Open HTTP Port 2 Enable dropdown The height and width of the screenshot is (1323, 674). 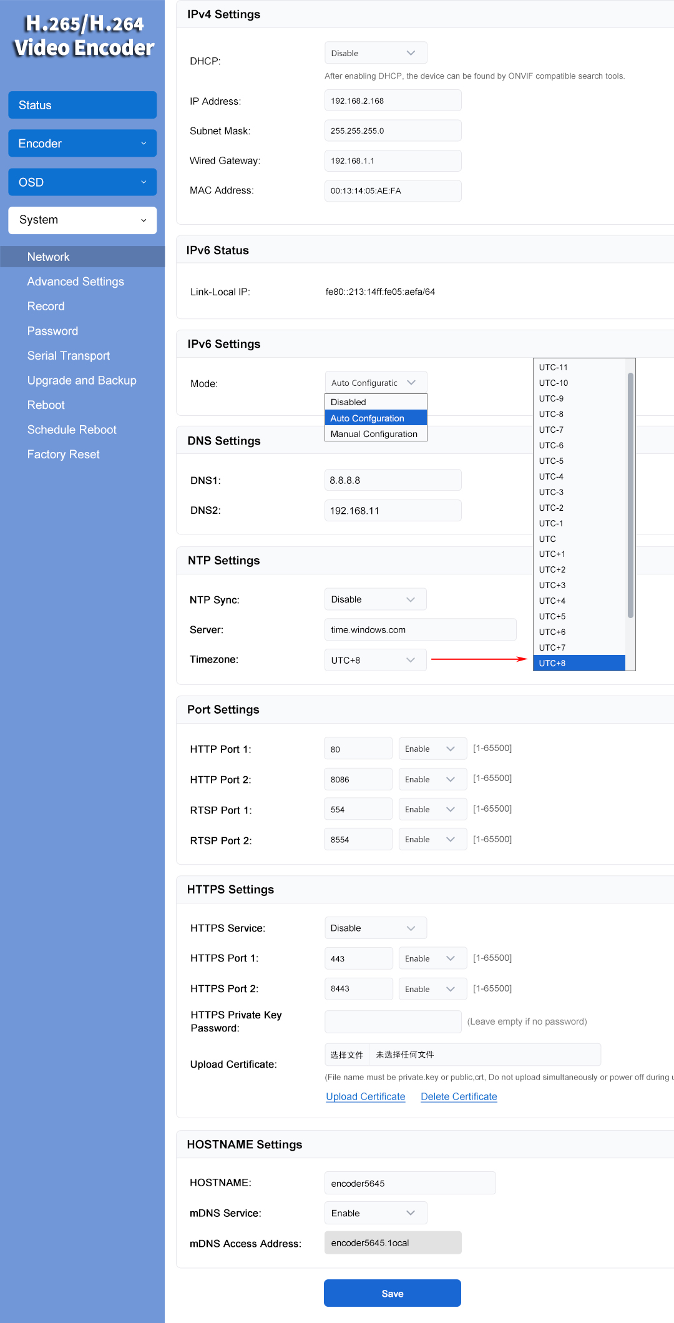point(432,779)
